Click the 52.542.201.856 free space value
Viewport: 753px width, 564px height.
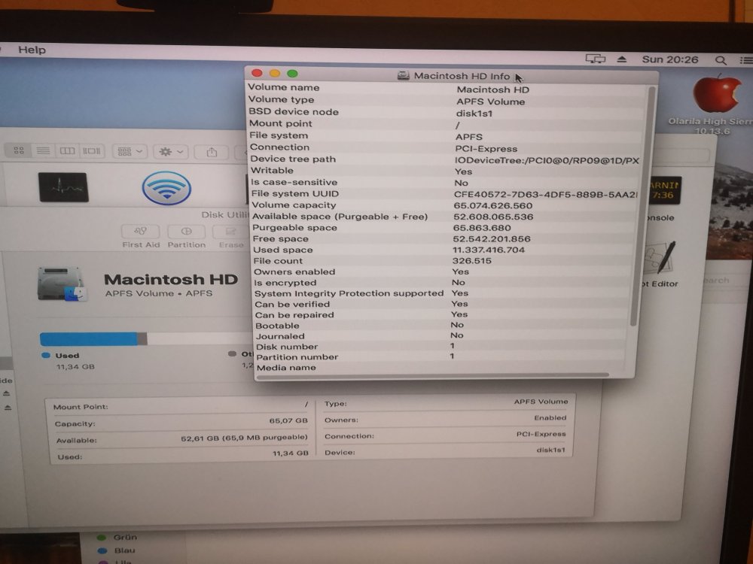point(491,239)
